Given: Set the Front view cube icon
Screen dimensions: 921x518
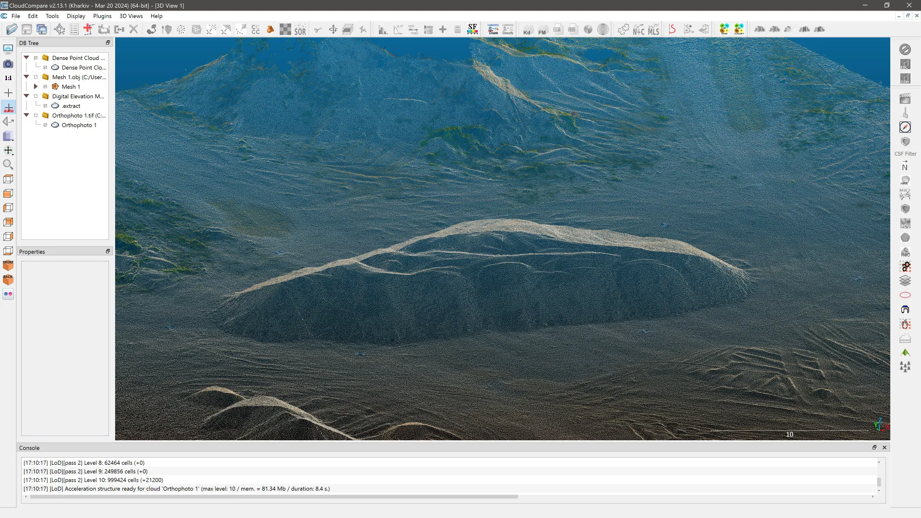Looking at the screenshot, I should 8,265.
